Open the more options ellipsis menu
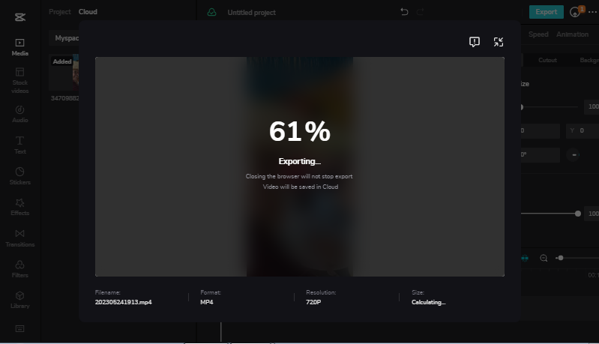 click(x=592, y=12)
